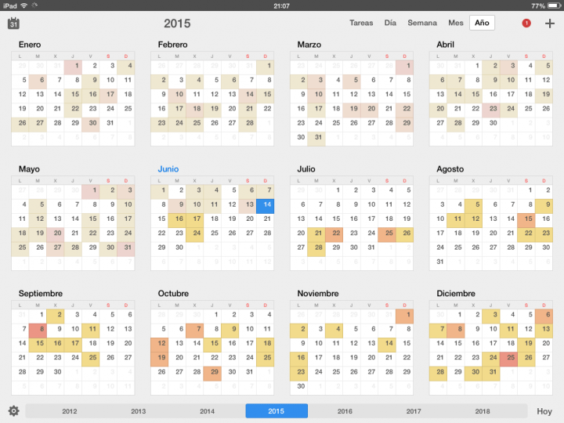The width and height of the screenshot is (564, 423).
Task: Select September 25 yellow-shaded day
Action: pos(91,360)
